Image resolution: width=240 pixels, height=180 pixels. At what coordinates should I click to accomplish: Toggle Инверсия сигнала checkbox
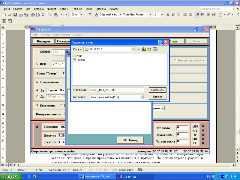coord(175,61)
